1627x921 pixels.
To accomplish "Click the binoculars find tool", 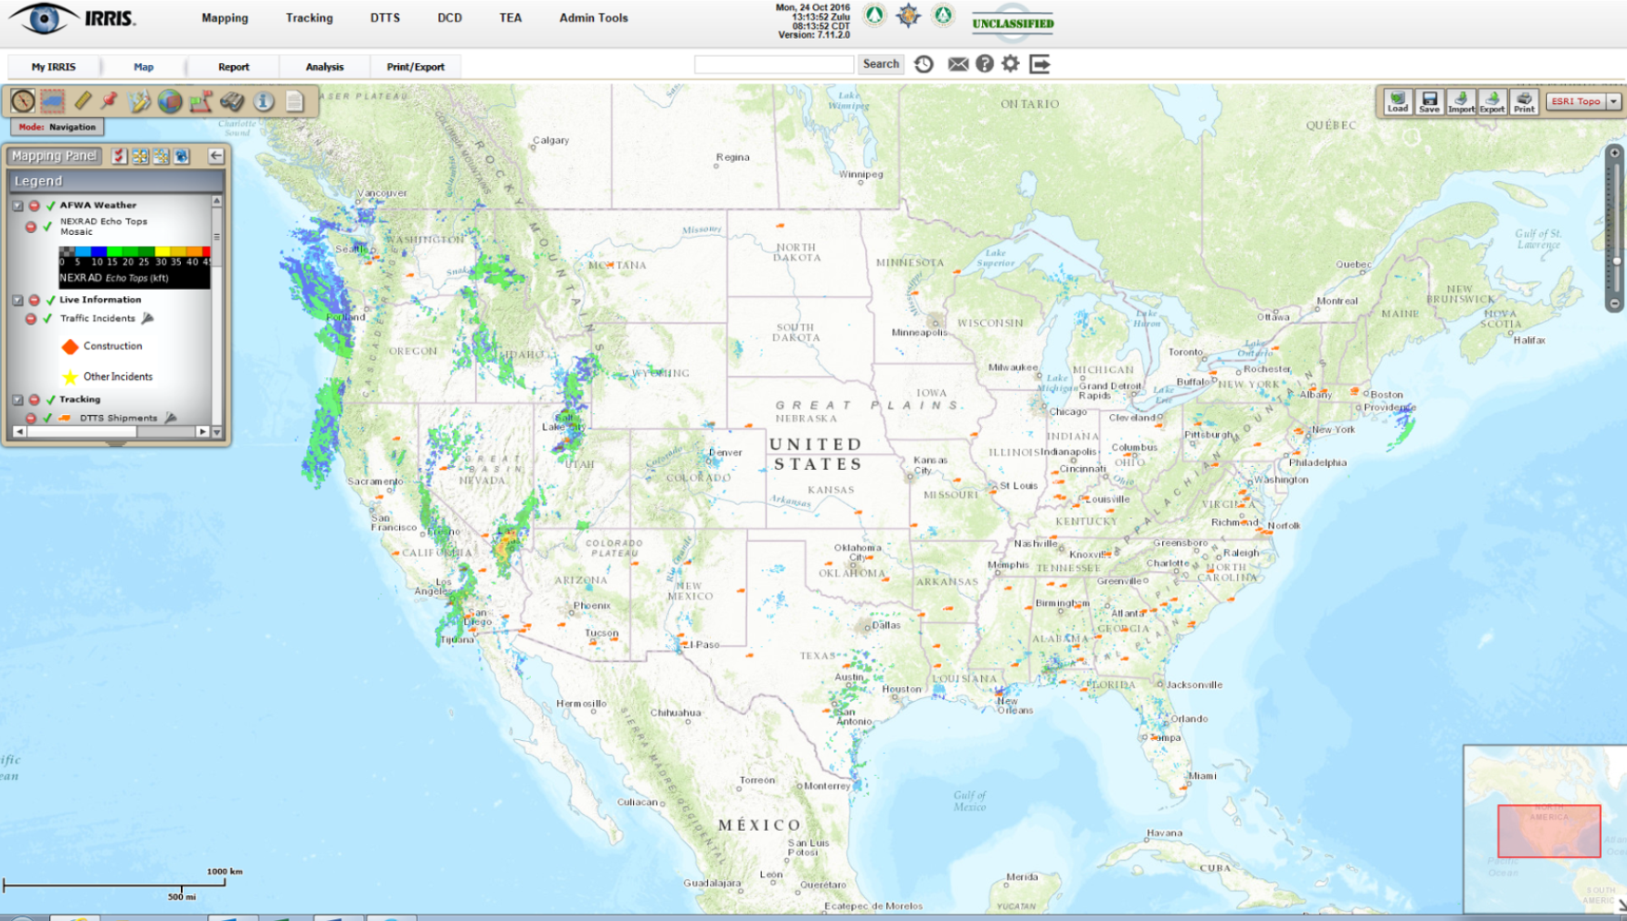I will (x=232, y=100).
